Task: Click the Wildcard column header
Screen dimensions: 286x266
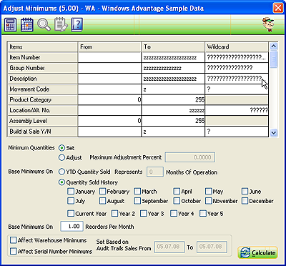Action: tap(237, 47)
